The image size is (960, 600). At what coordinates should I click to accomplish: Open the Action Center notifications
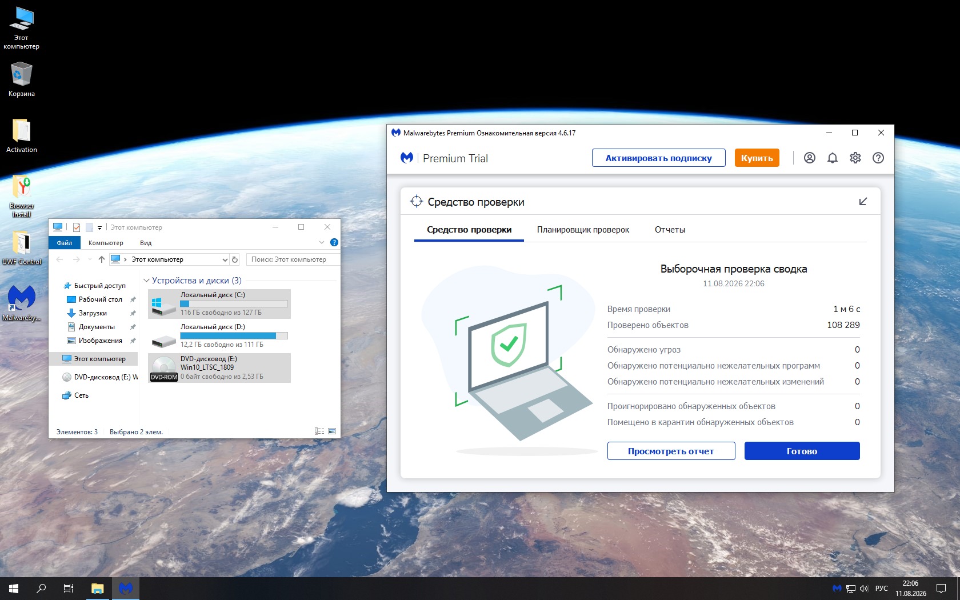click(x=941, y=589)
